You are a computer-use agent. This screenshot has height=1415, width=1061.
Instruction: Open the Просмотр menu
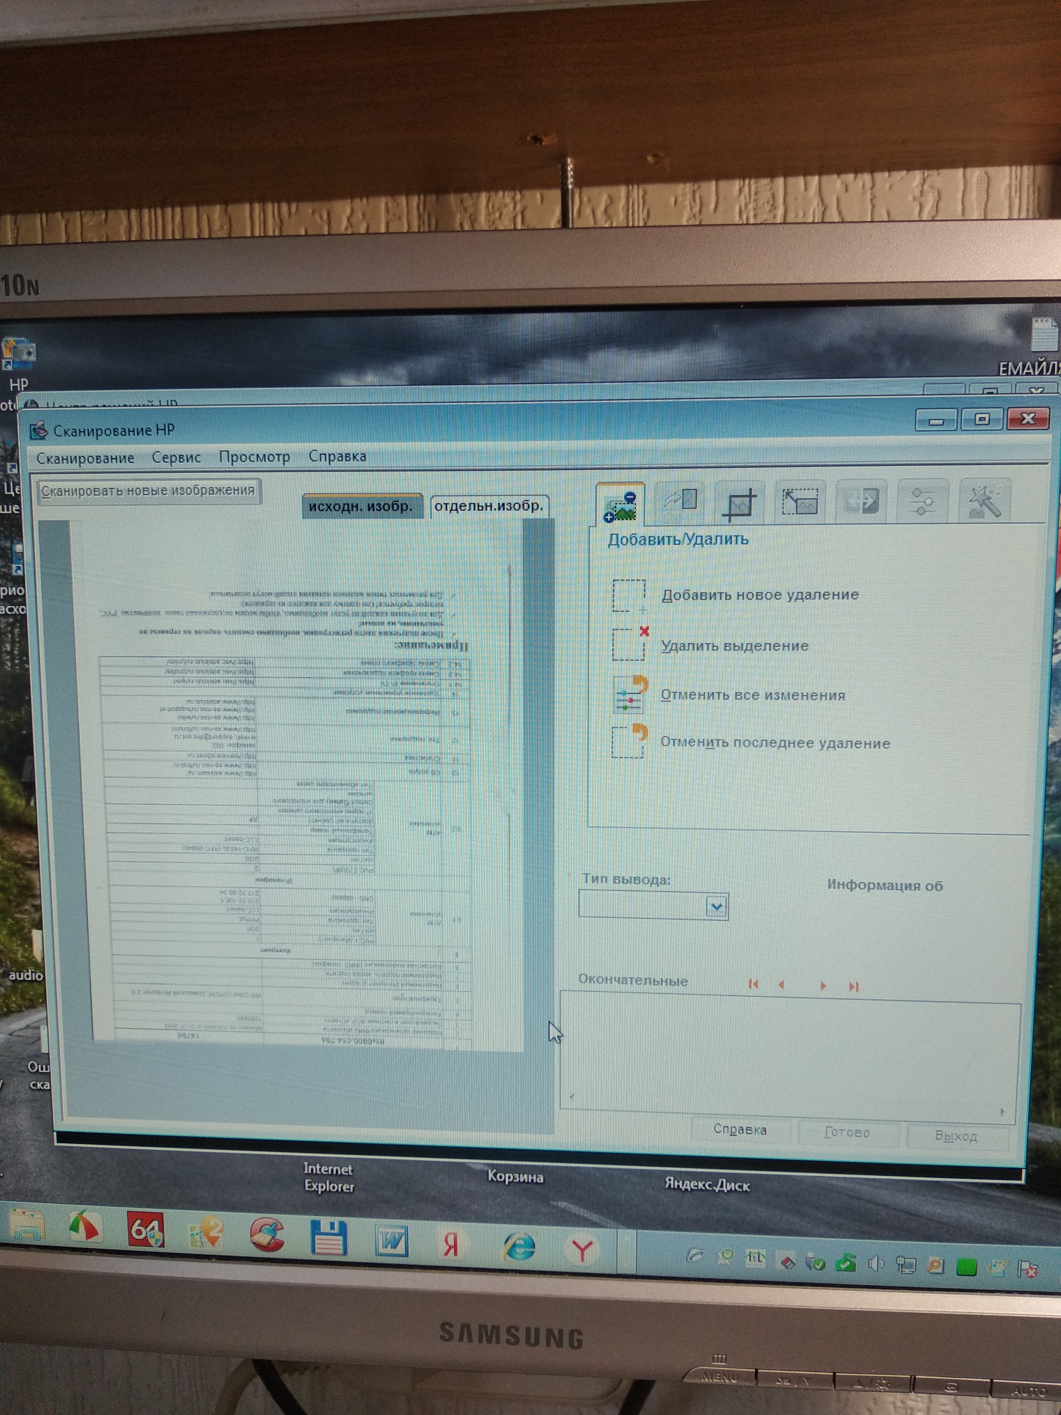(254, 457)
